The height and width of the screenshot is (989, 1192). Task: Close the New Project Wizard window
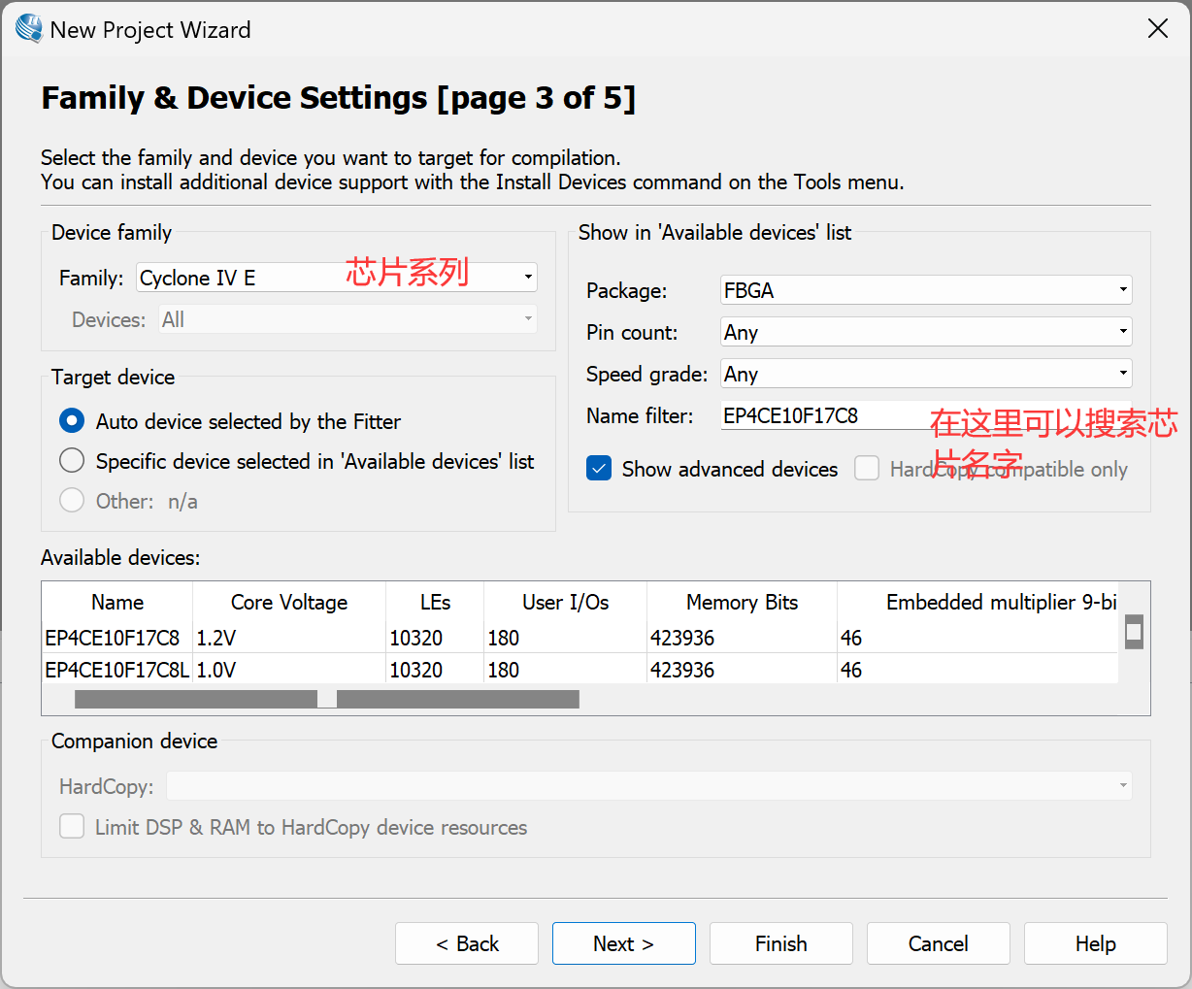tap(1157, 29)
